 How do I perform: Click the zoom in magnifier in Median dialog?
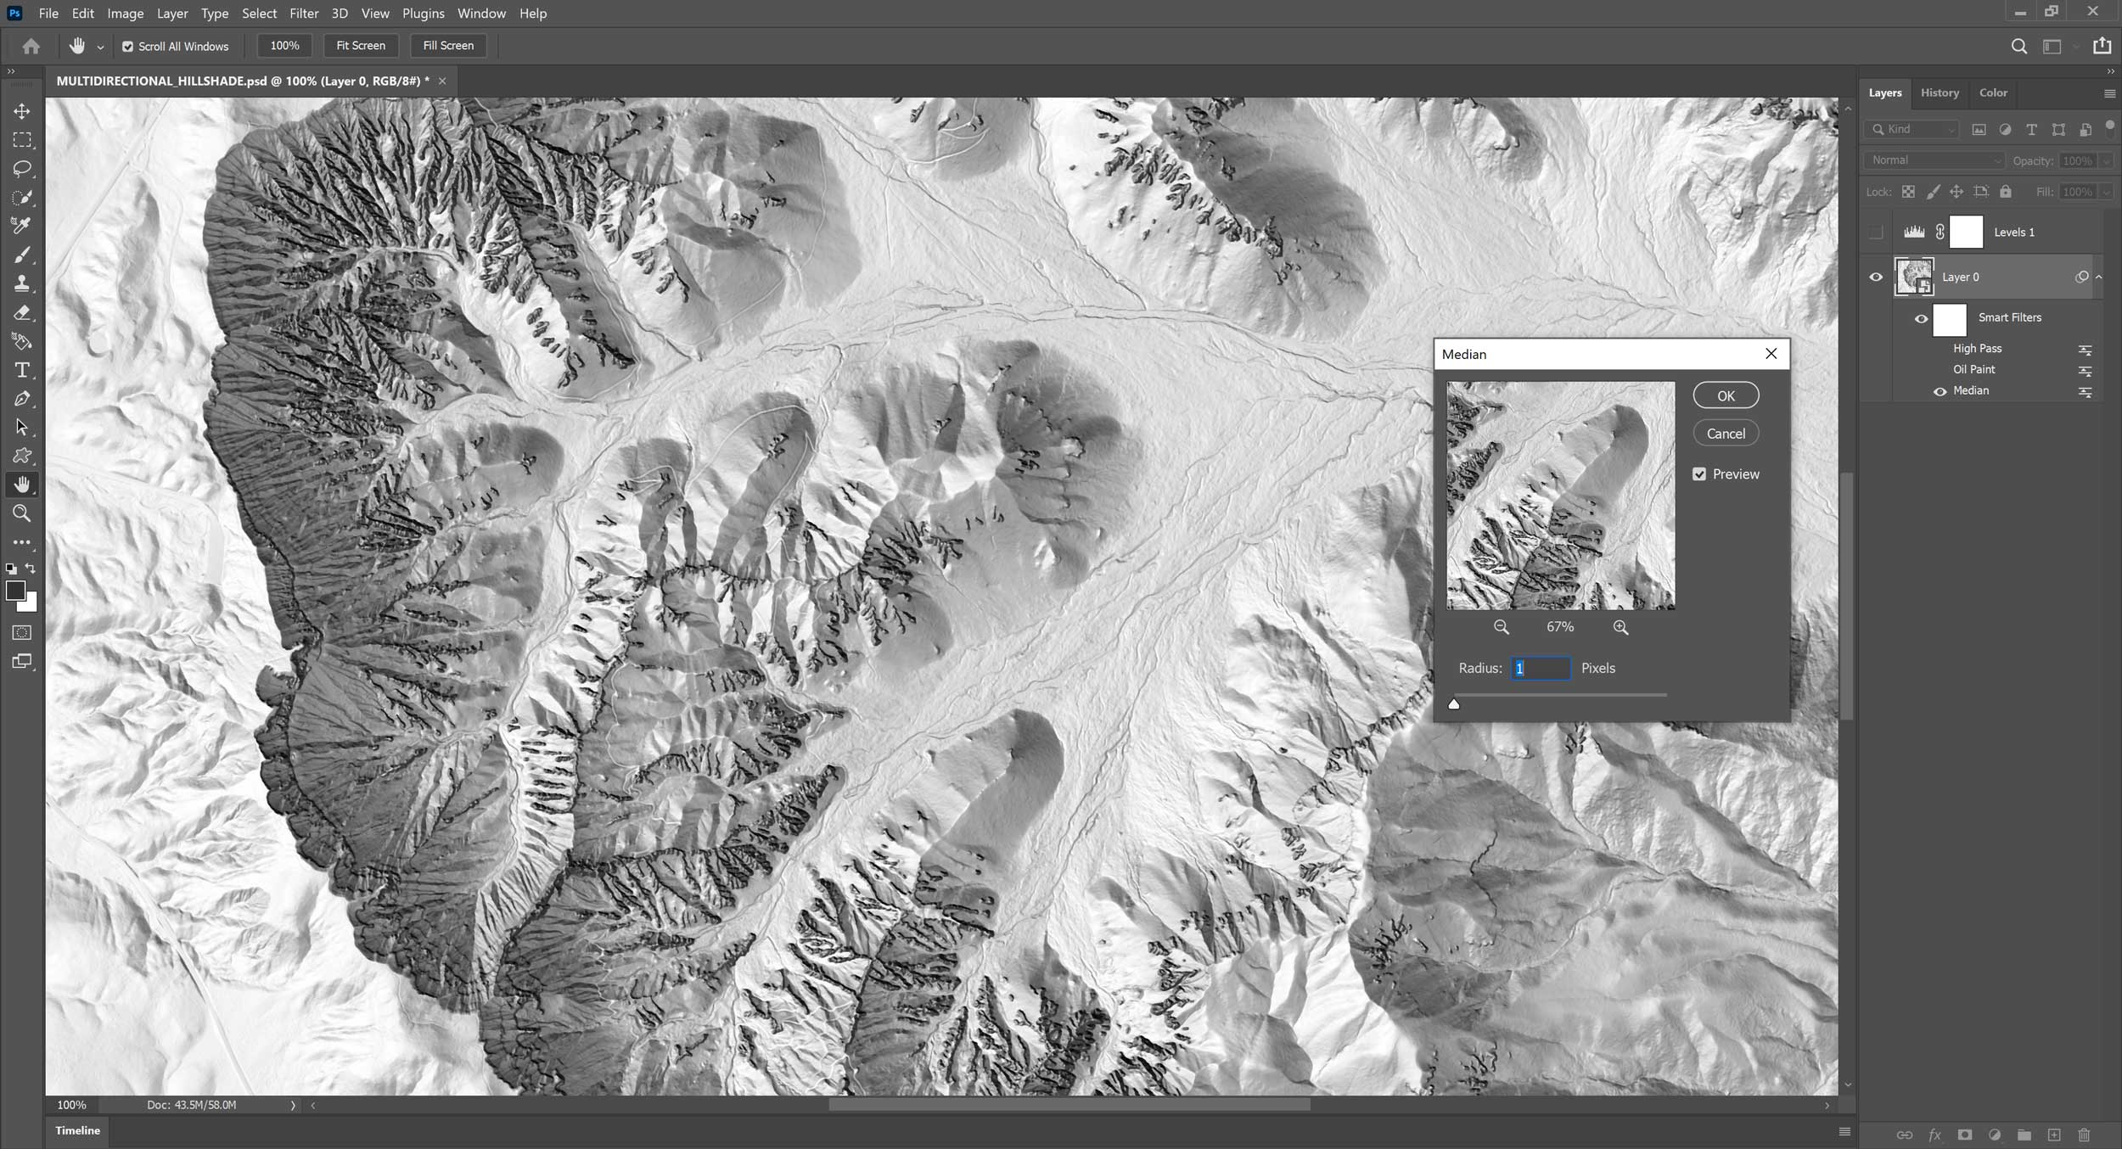[1620, 627]
